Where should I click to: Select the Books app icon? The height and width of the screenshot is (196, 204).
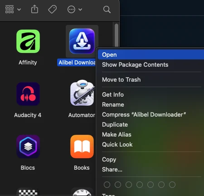(x=82, y=147)
